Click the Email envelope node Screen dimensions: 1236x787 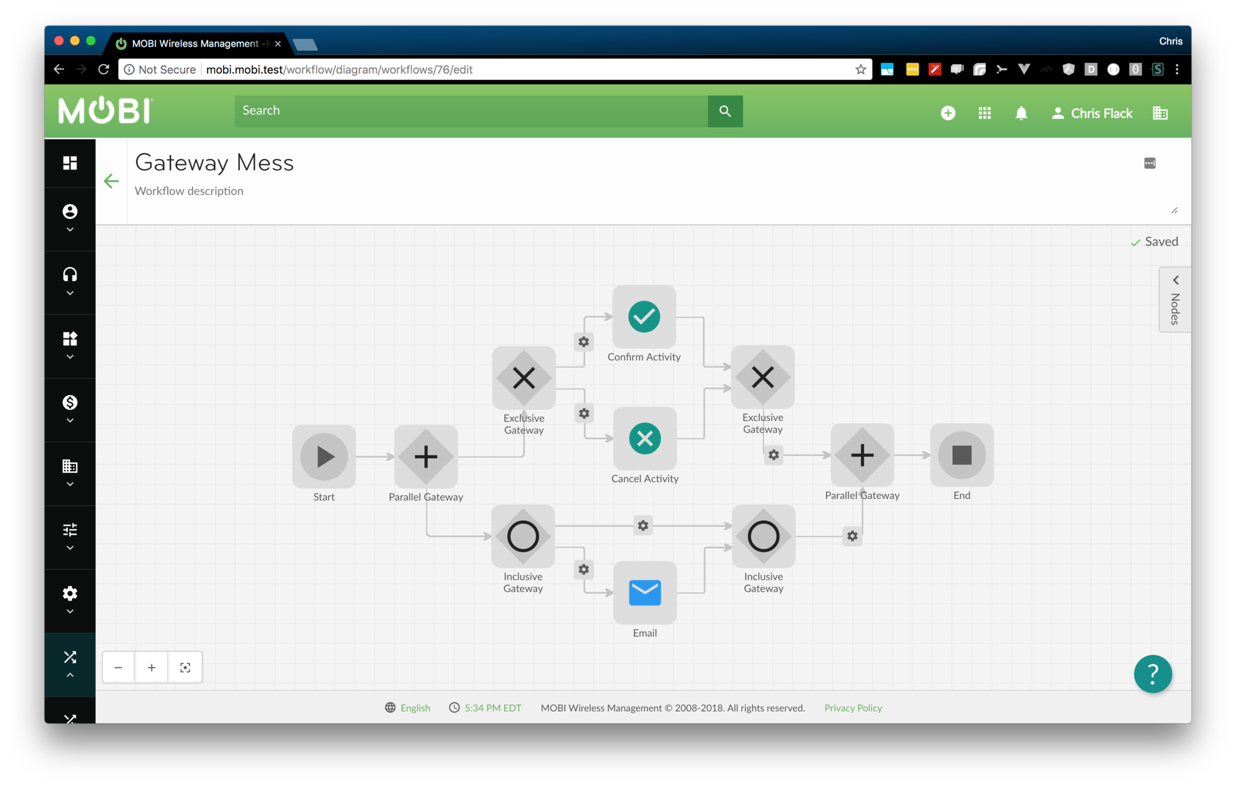click(x=645, y=593)
